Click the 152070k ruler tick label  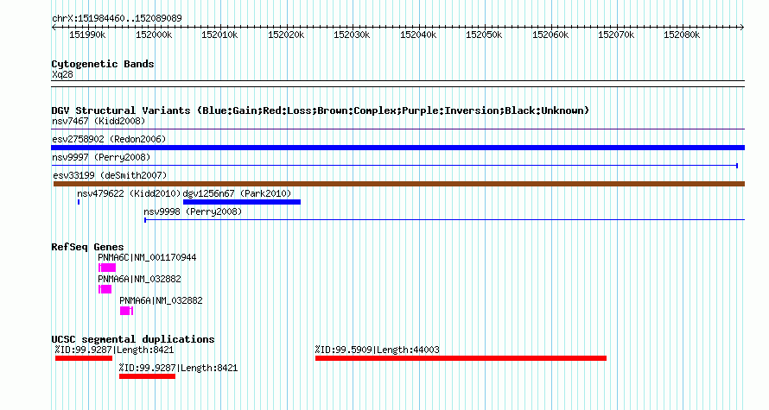[616, 35]
